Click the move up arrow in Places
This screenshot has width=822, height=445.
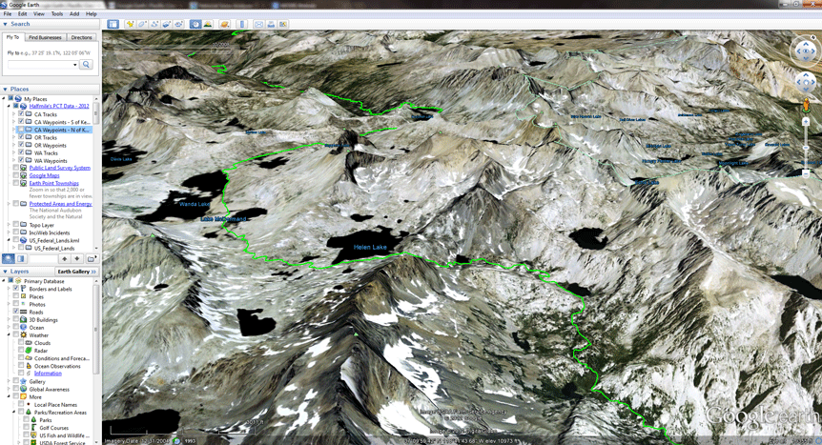coord(65,258)
